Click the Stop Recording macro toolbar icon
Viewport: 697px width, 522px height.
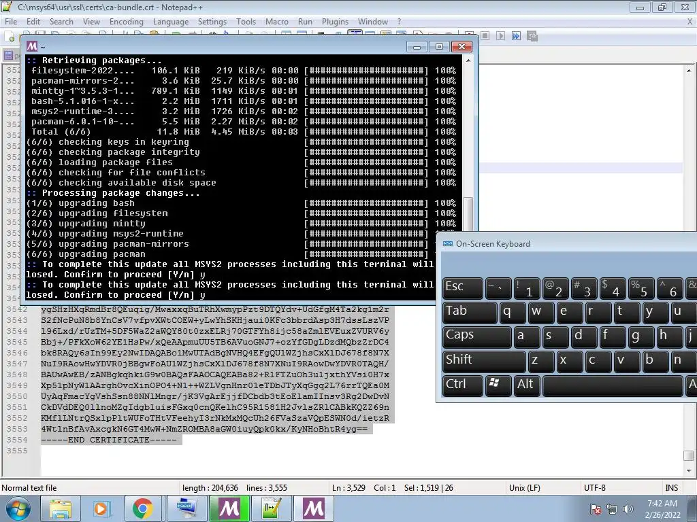pyautogui.click(x=485, y=36)
